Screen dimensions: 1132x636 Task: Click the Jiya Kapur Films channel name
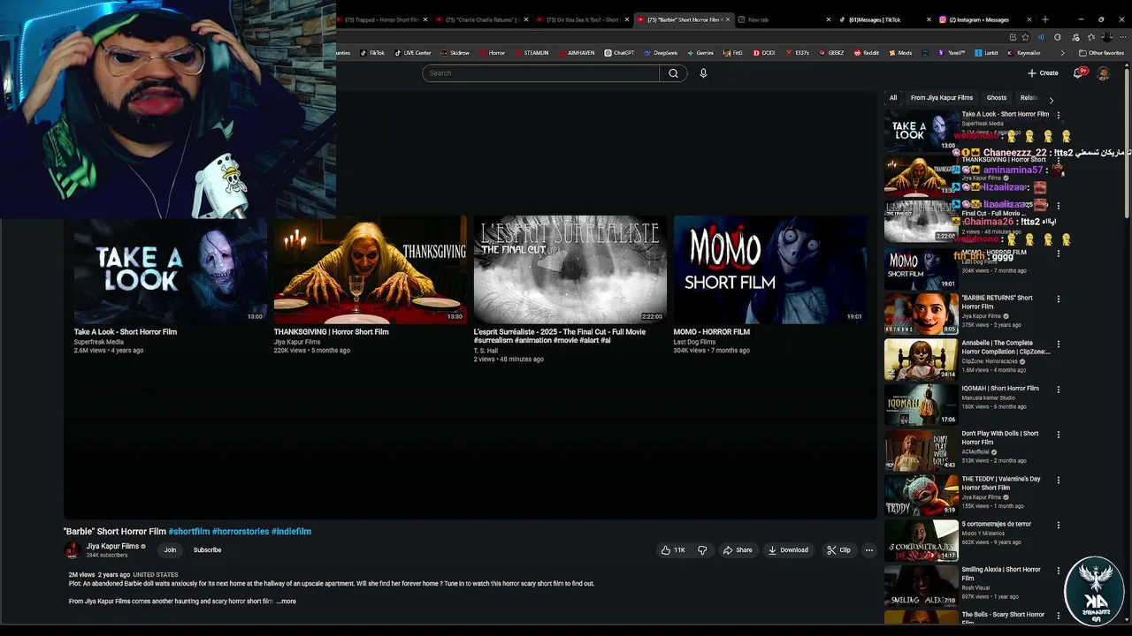click(111, 546)
